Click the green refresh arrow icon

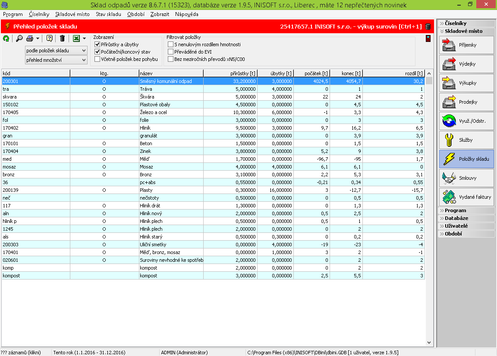pyautogui.click(x=6, y=38)
